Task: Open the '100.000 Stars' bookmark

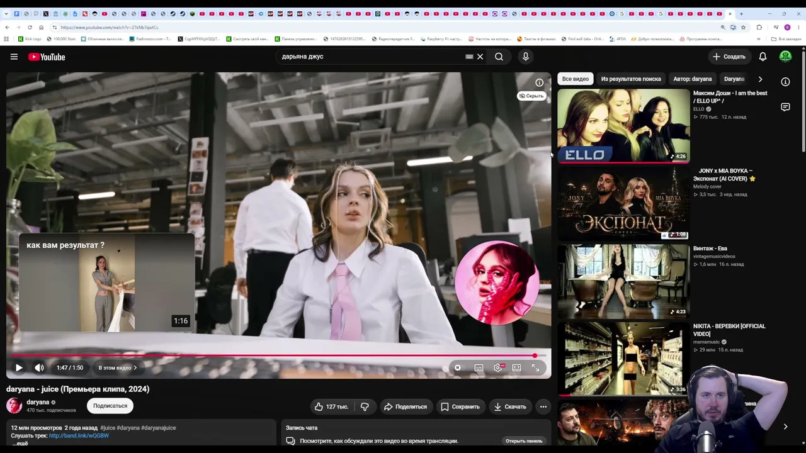Action: pos(61,39)
